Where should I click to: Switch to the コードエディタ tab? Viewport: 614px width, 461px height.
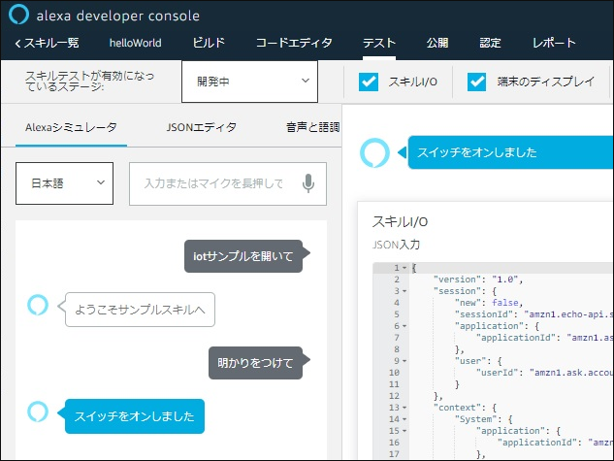tap(294, 43)
